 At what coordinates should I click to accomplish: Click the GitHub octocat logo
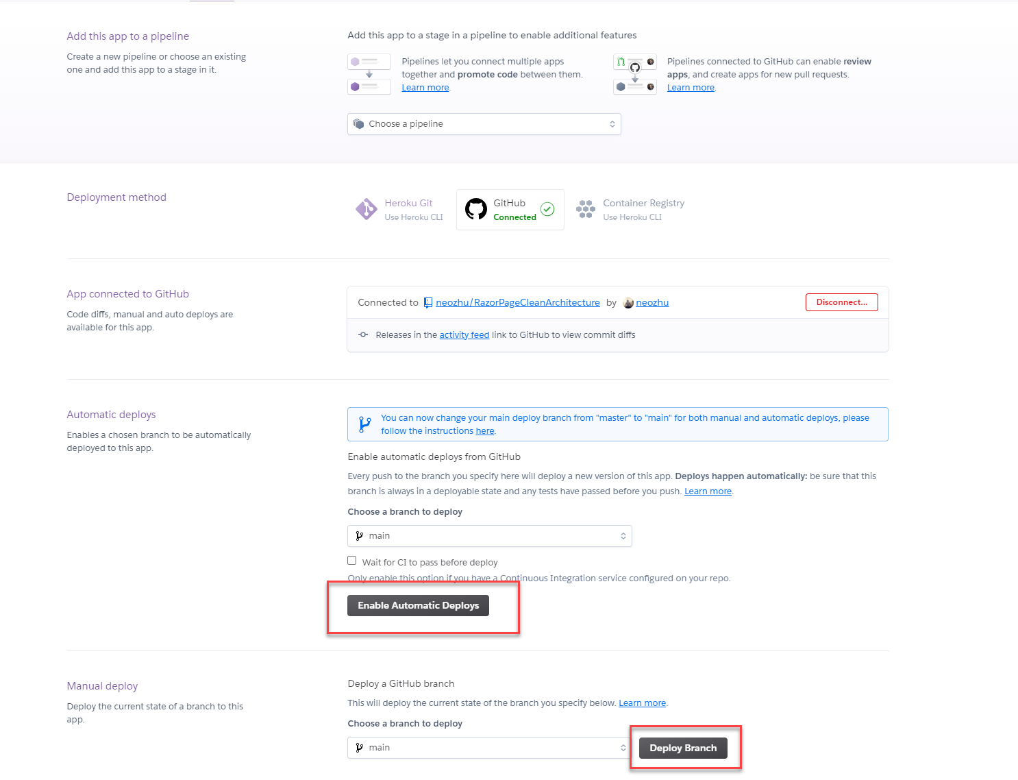476,209
